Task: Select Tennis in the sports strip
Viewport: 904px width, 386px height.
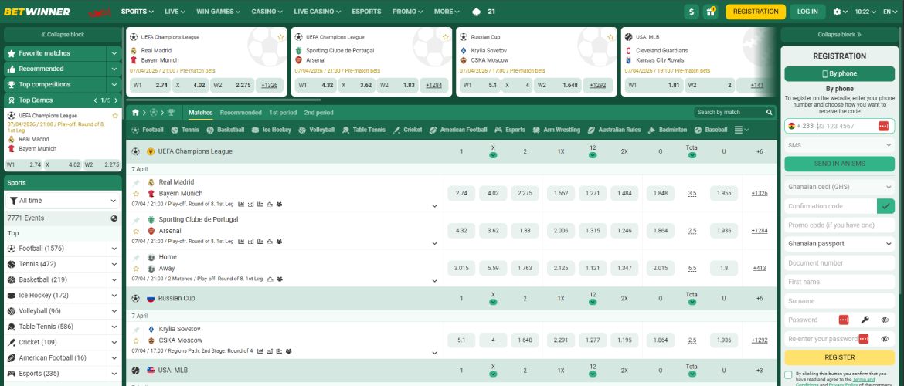Action: click(185, 130)
